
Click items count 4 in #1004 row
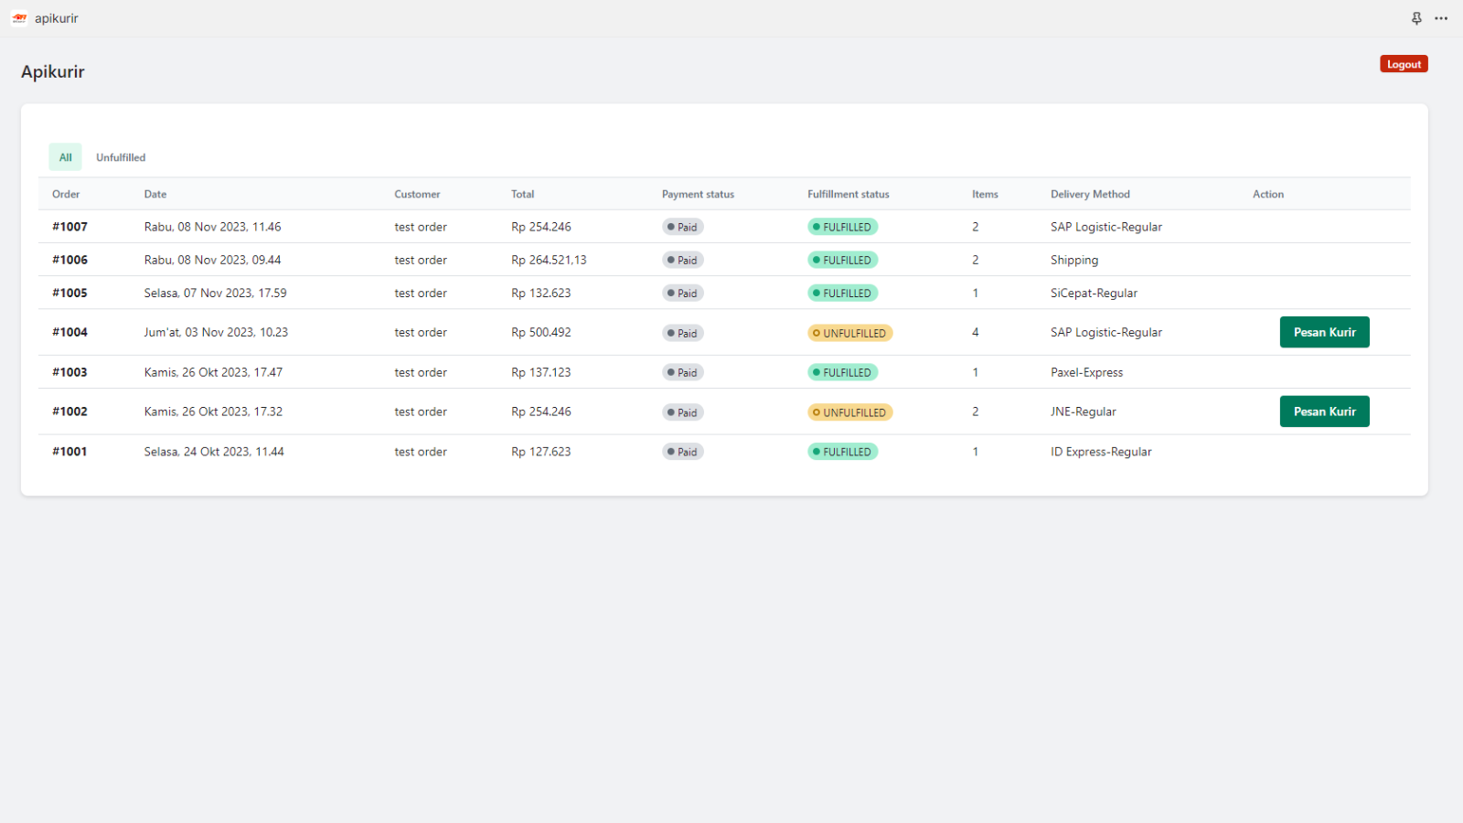[976, 332]
